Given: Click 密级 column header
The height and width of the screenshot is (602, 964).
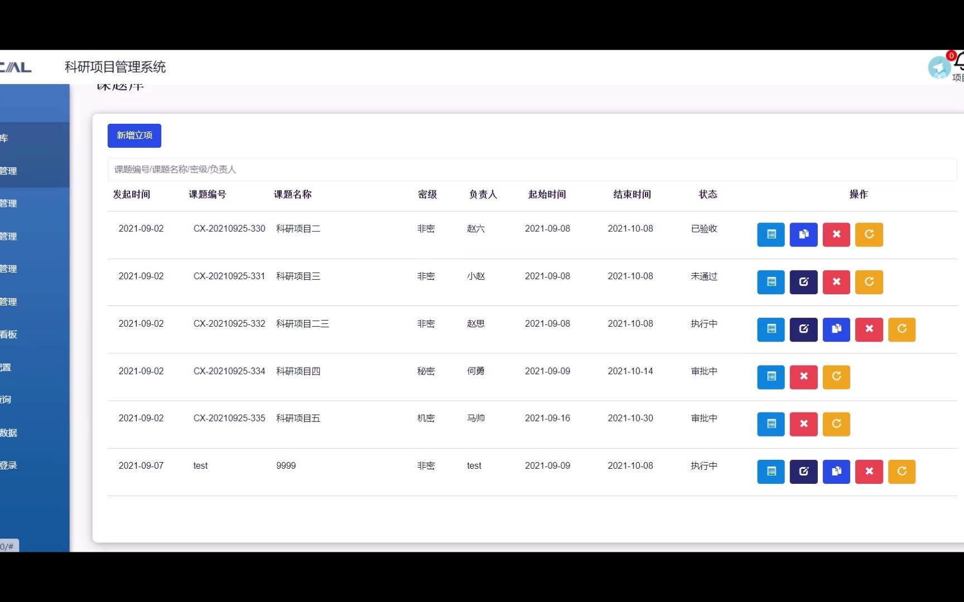Looking at the screenshot, I should pyautogui.click(x=427, y=195).
